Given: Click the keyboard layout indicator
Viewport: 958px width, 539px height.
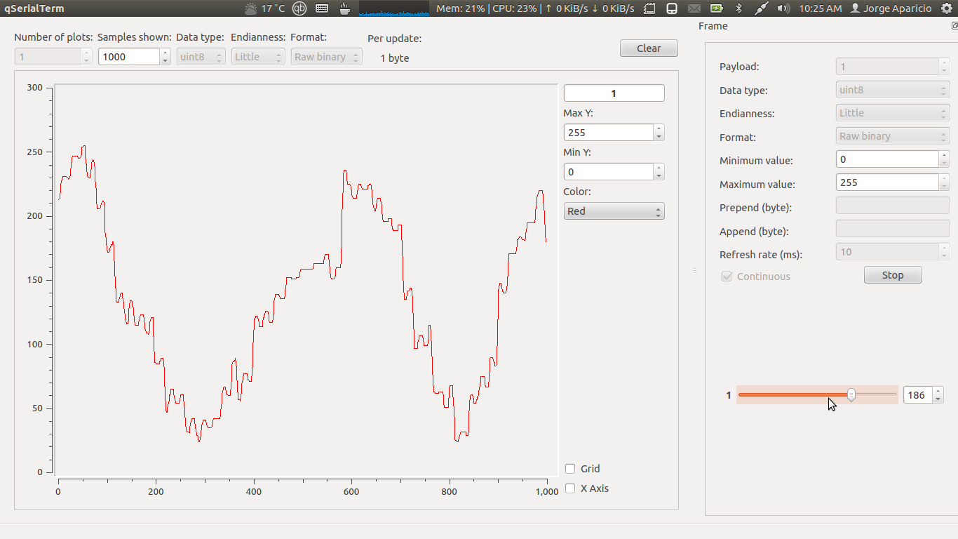Looking at the screenshot, I should [322, 9].
